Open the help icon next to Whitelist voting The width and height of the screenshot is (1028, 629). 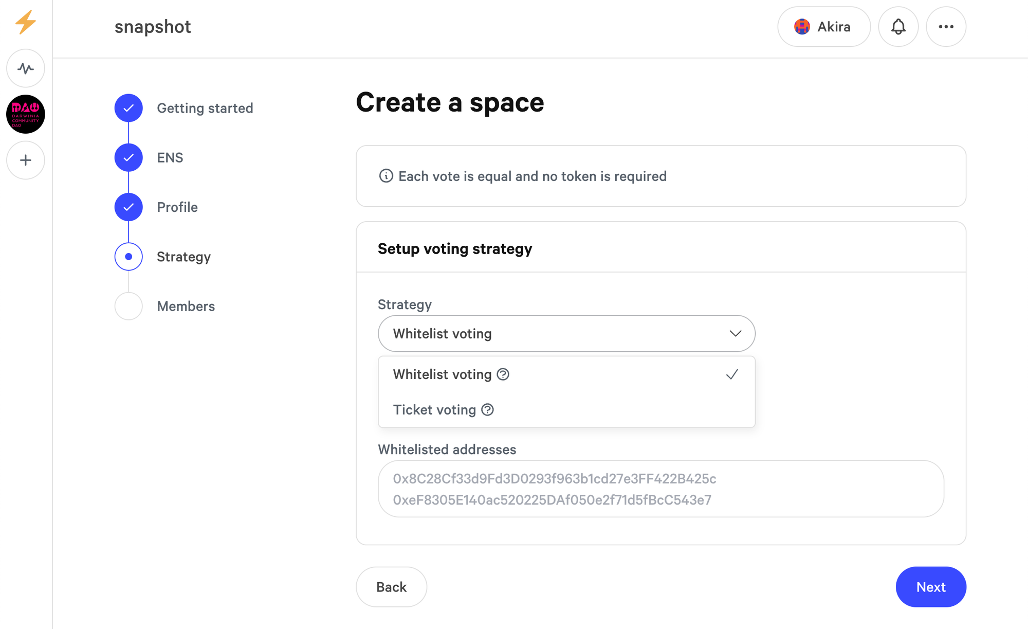pyautogui.click(x=502, y=374)
